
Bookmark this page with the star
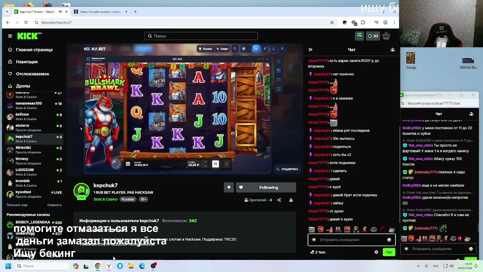tap(332, 22)
